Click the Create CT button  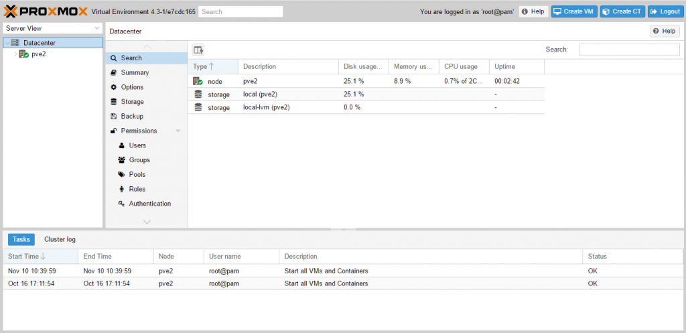coord(622,11)
